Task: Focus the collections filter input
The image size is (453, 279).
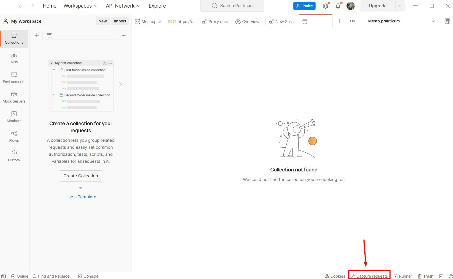Action: click(x=81, y=35)
